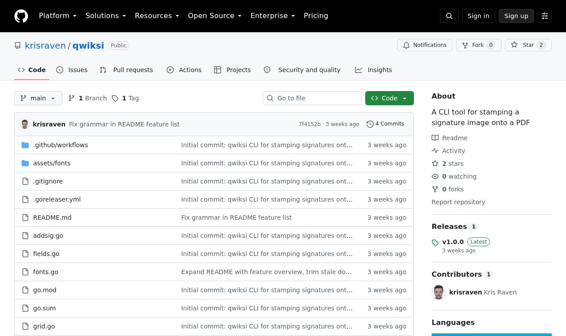Open the main branch selector dropdown
This screenshot has height=336, width=566.
[x=38, y=98]
